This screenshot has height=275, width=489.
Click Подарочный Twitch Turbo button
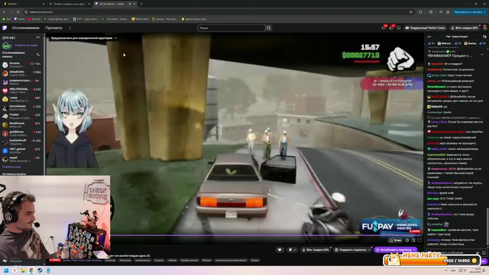[425, 28]
